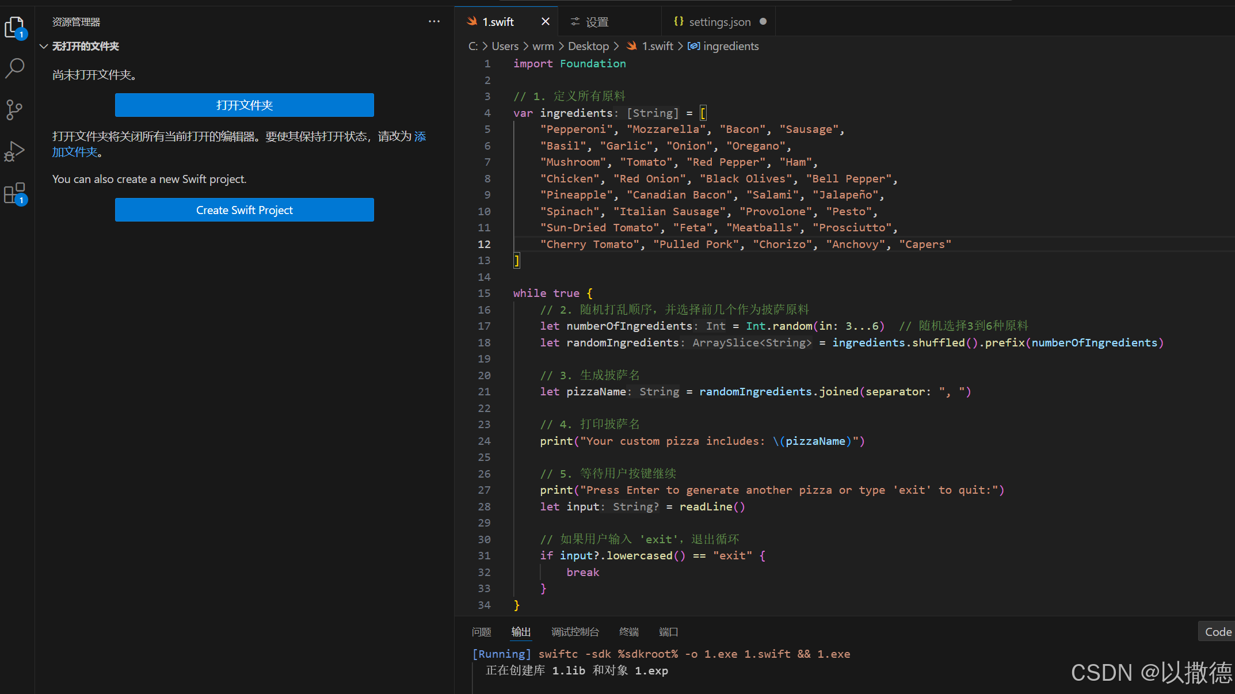Image resolution: width=1235 pixels, height=694 pixels.
Task: Switch to the settings.json tab
Action: [719, 22]
